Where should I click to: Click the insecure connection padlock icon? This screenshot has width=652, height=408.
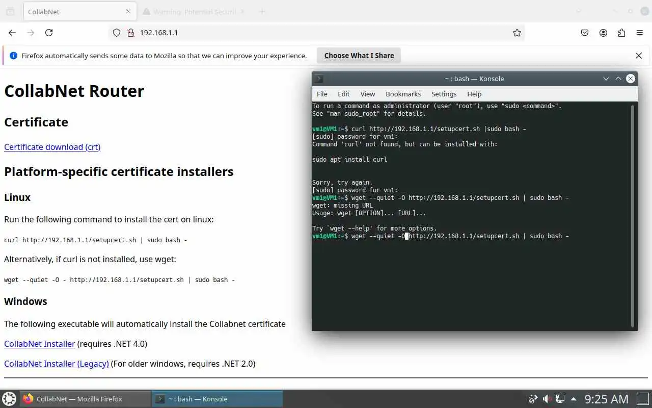pos(130,33)
